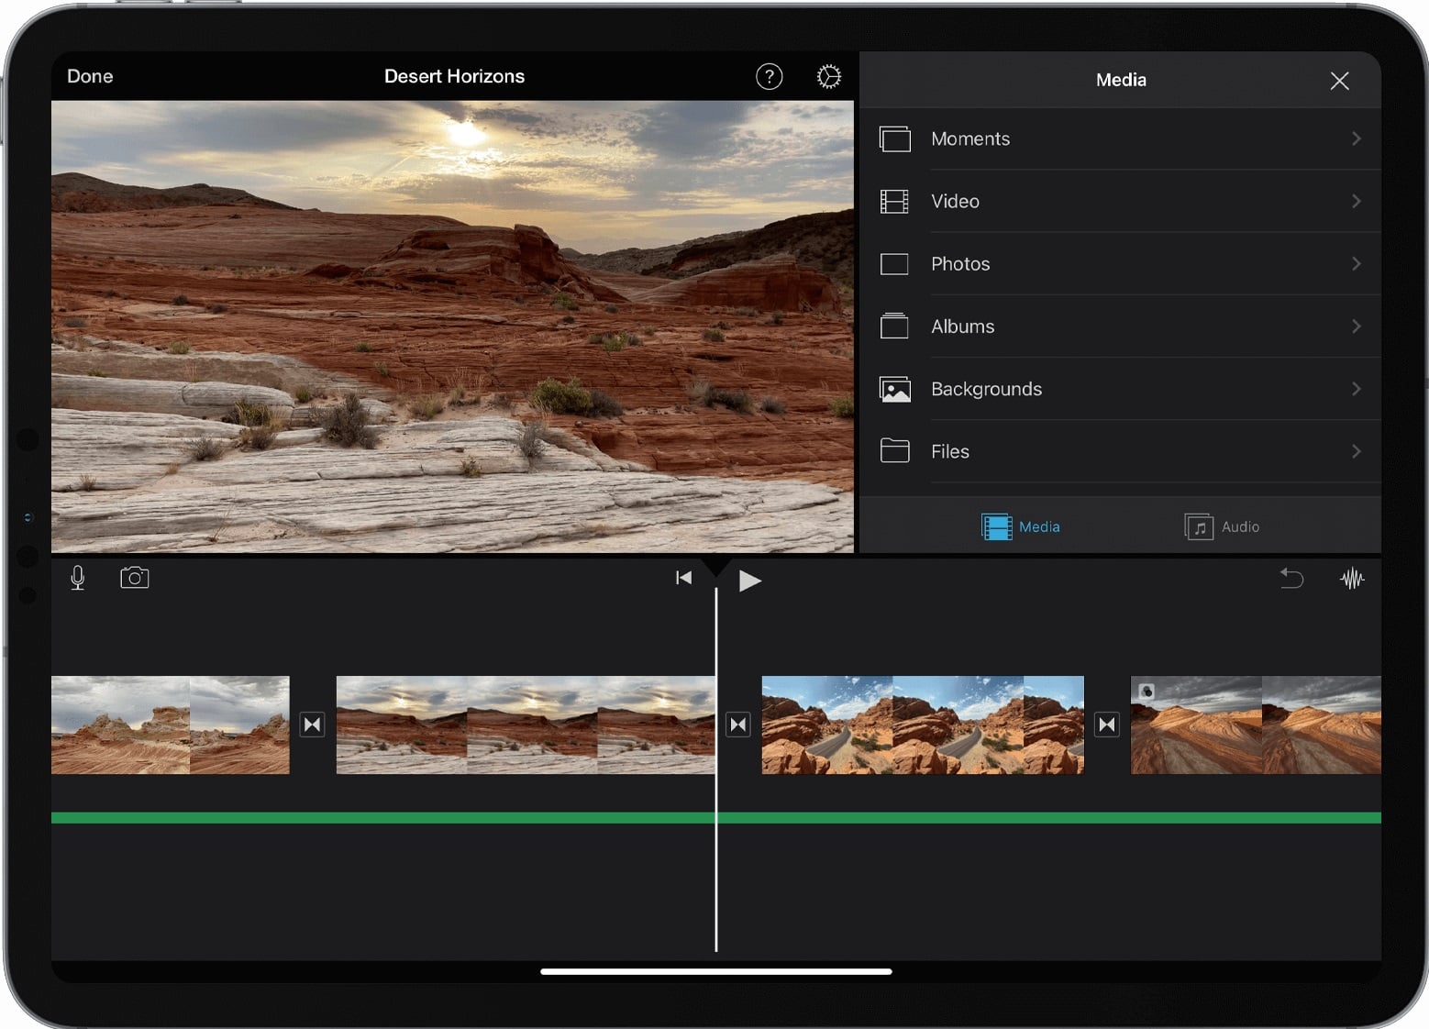Open the Photos media category
This screenshot has width=1429, height=1029.
tap(1121, 263)
